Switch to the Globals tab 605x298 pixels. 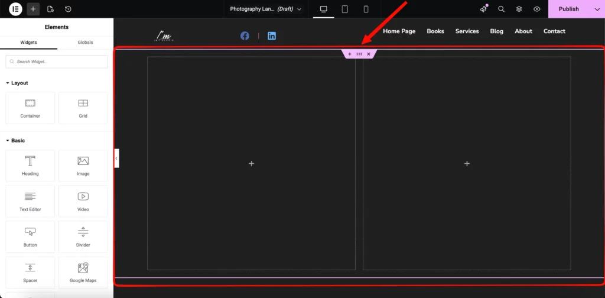[x=85, y=43]
